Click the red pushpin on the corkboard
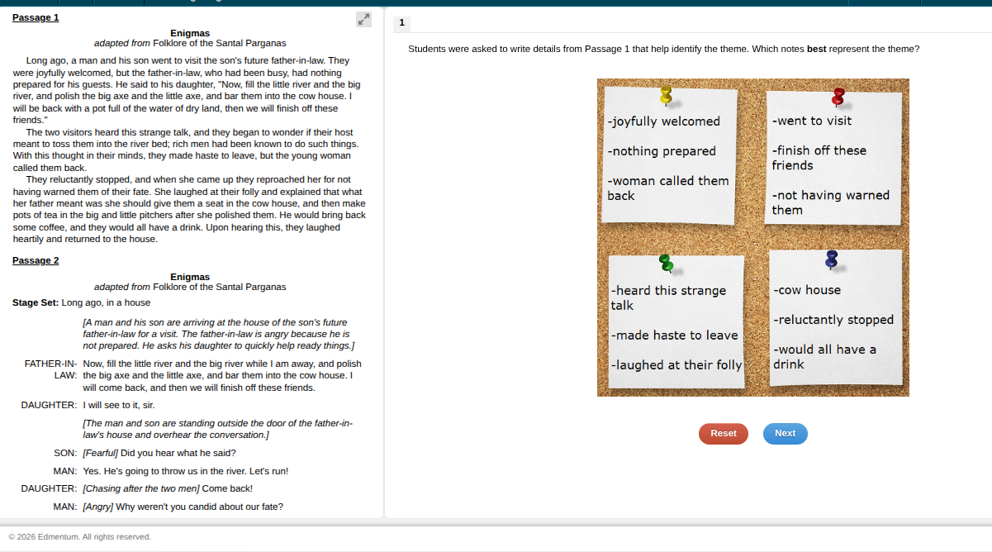 [838, 98]
